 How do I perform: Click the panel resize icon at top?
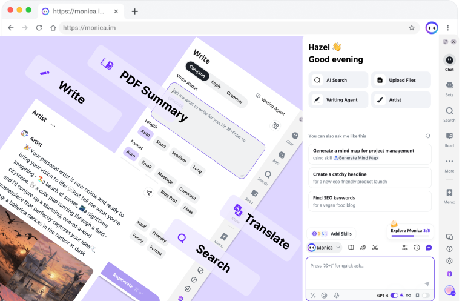point(445,42)
